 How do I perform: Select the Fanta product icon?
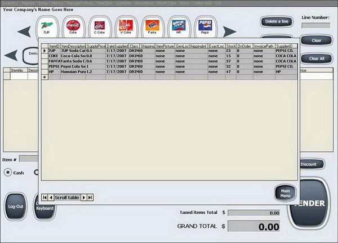tap(152, 27)
